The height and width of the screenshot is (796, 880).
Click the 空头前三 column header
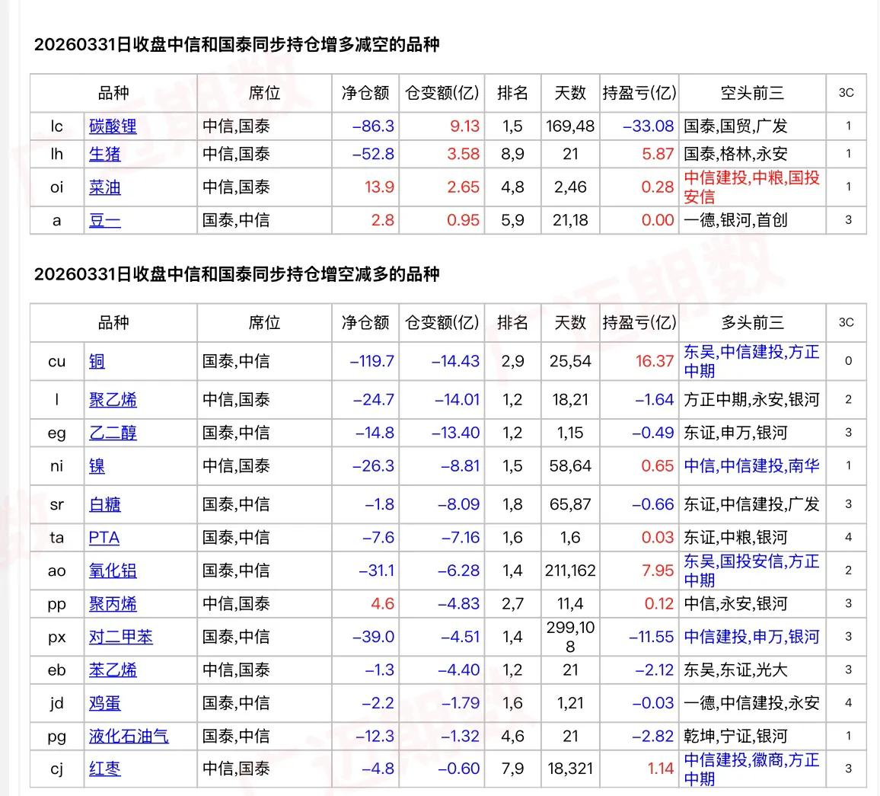(752, 93)
